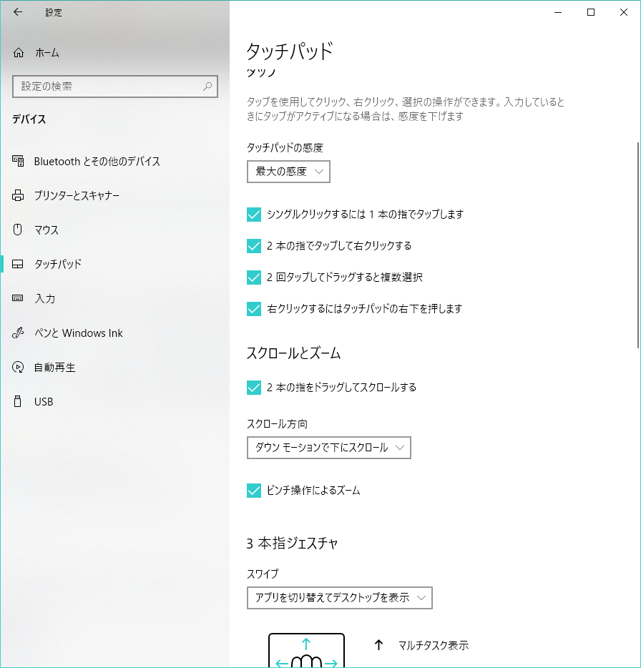Click the autoplay icon in sidebar

click(x=18, y=367)
